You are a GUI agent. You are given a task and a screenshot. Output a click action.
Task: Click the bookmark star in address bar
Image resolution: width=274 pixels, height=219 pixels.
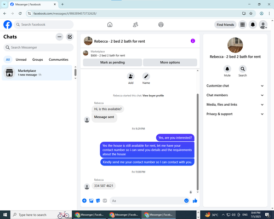pos(251,13)
